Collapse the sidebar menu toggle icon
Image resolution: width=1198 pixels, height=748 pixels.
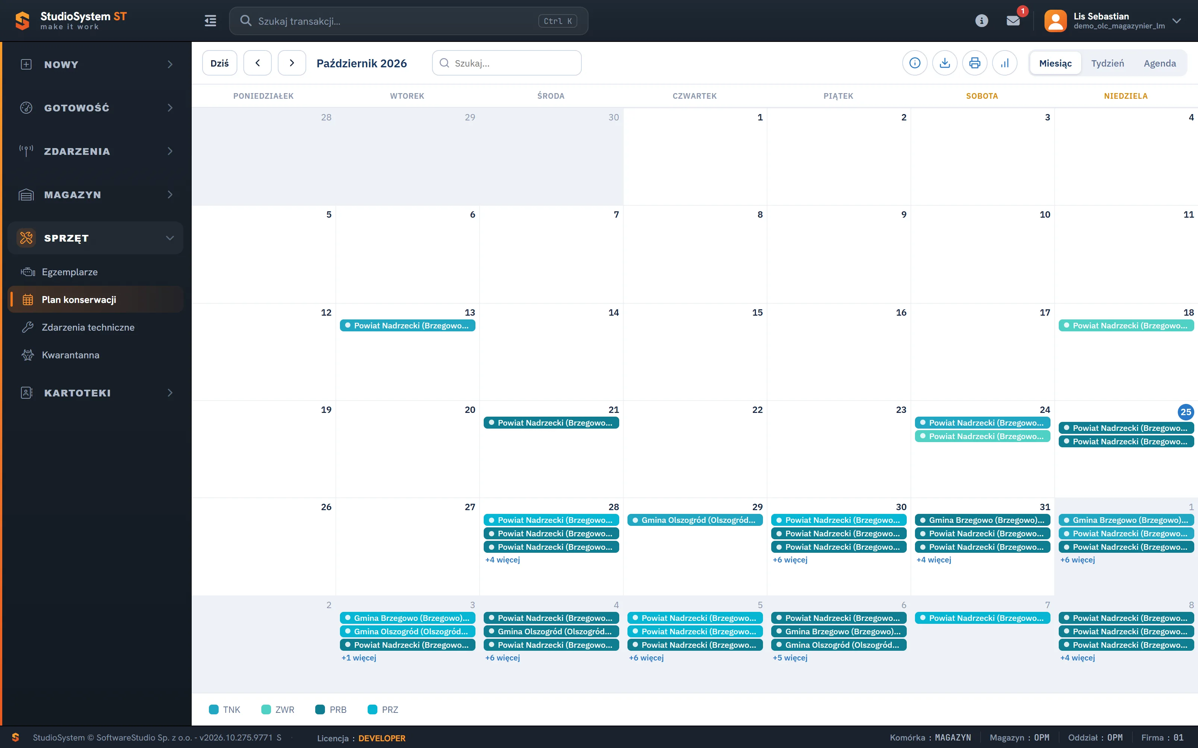coord(210,21)
